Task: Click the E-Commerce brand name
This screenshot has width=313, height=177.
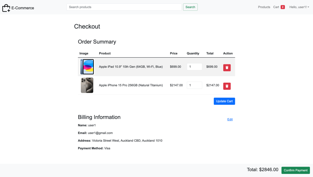Action: pos(23,8)
